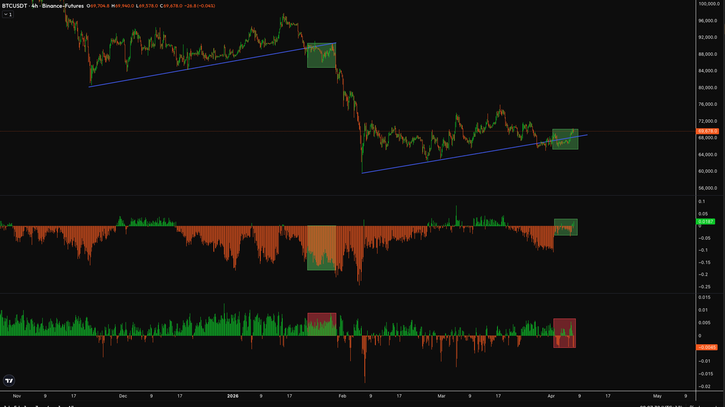Select the green rectangle near January price breakdown

click(x=321, y=55)
